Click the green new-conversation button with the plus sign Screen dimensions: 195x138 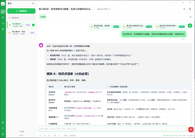pos(21,11)
